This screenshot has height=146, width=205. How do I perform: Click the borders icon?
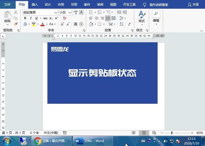pyautogui.click(x=100, y=24)
